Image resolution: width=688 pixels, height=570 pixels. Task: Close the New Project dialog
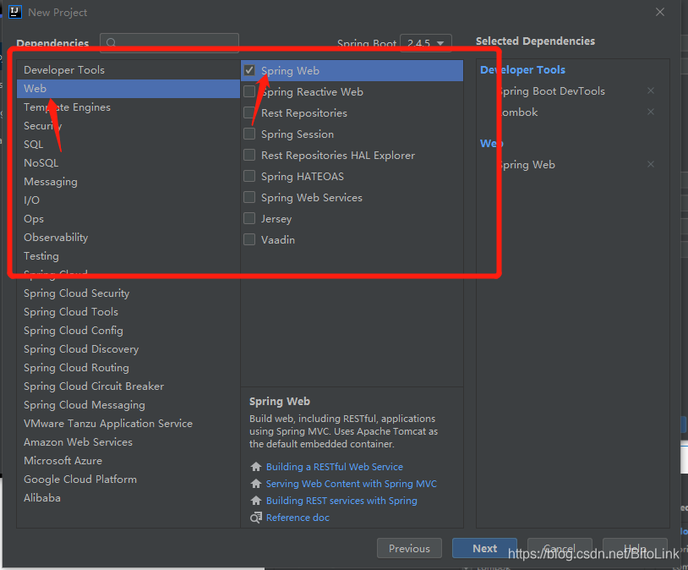coord(660,12)
